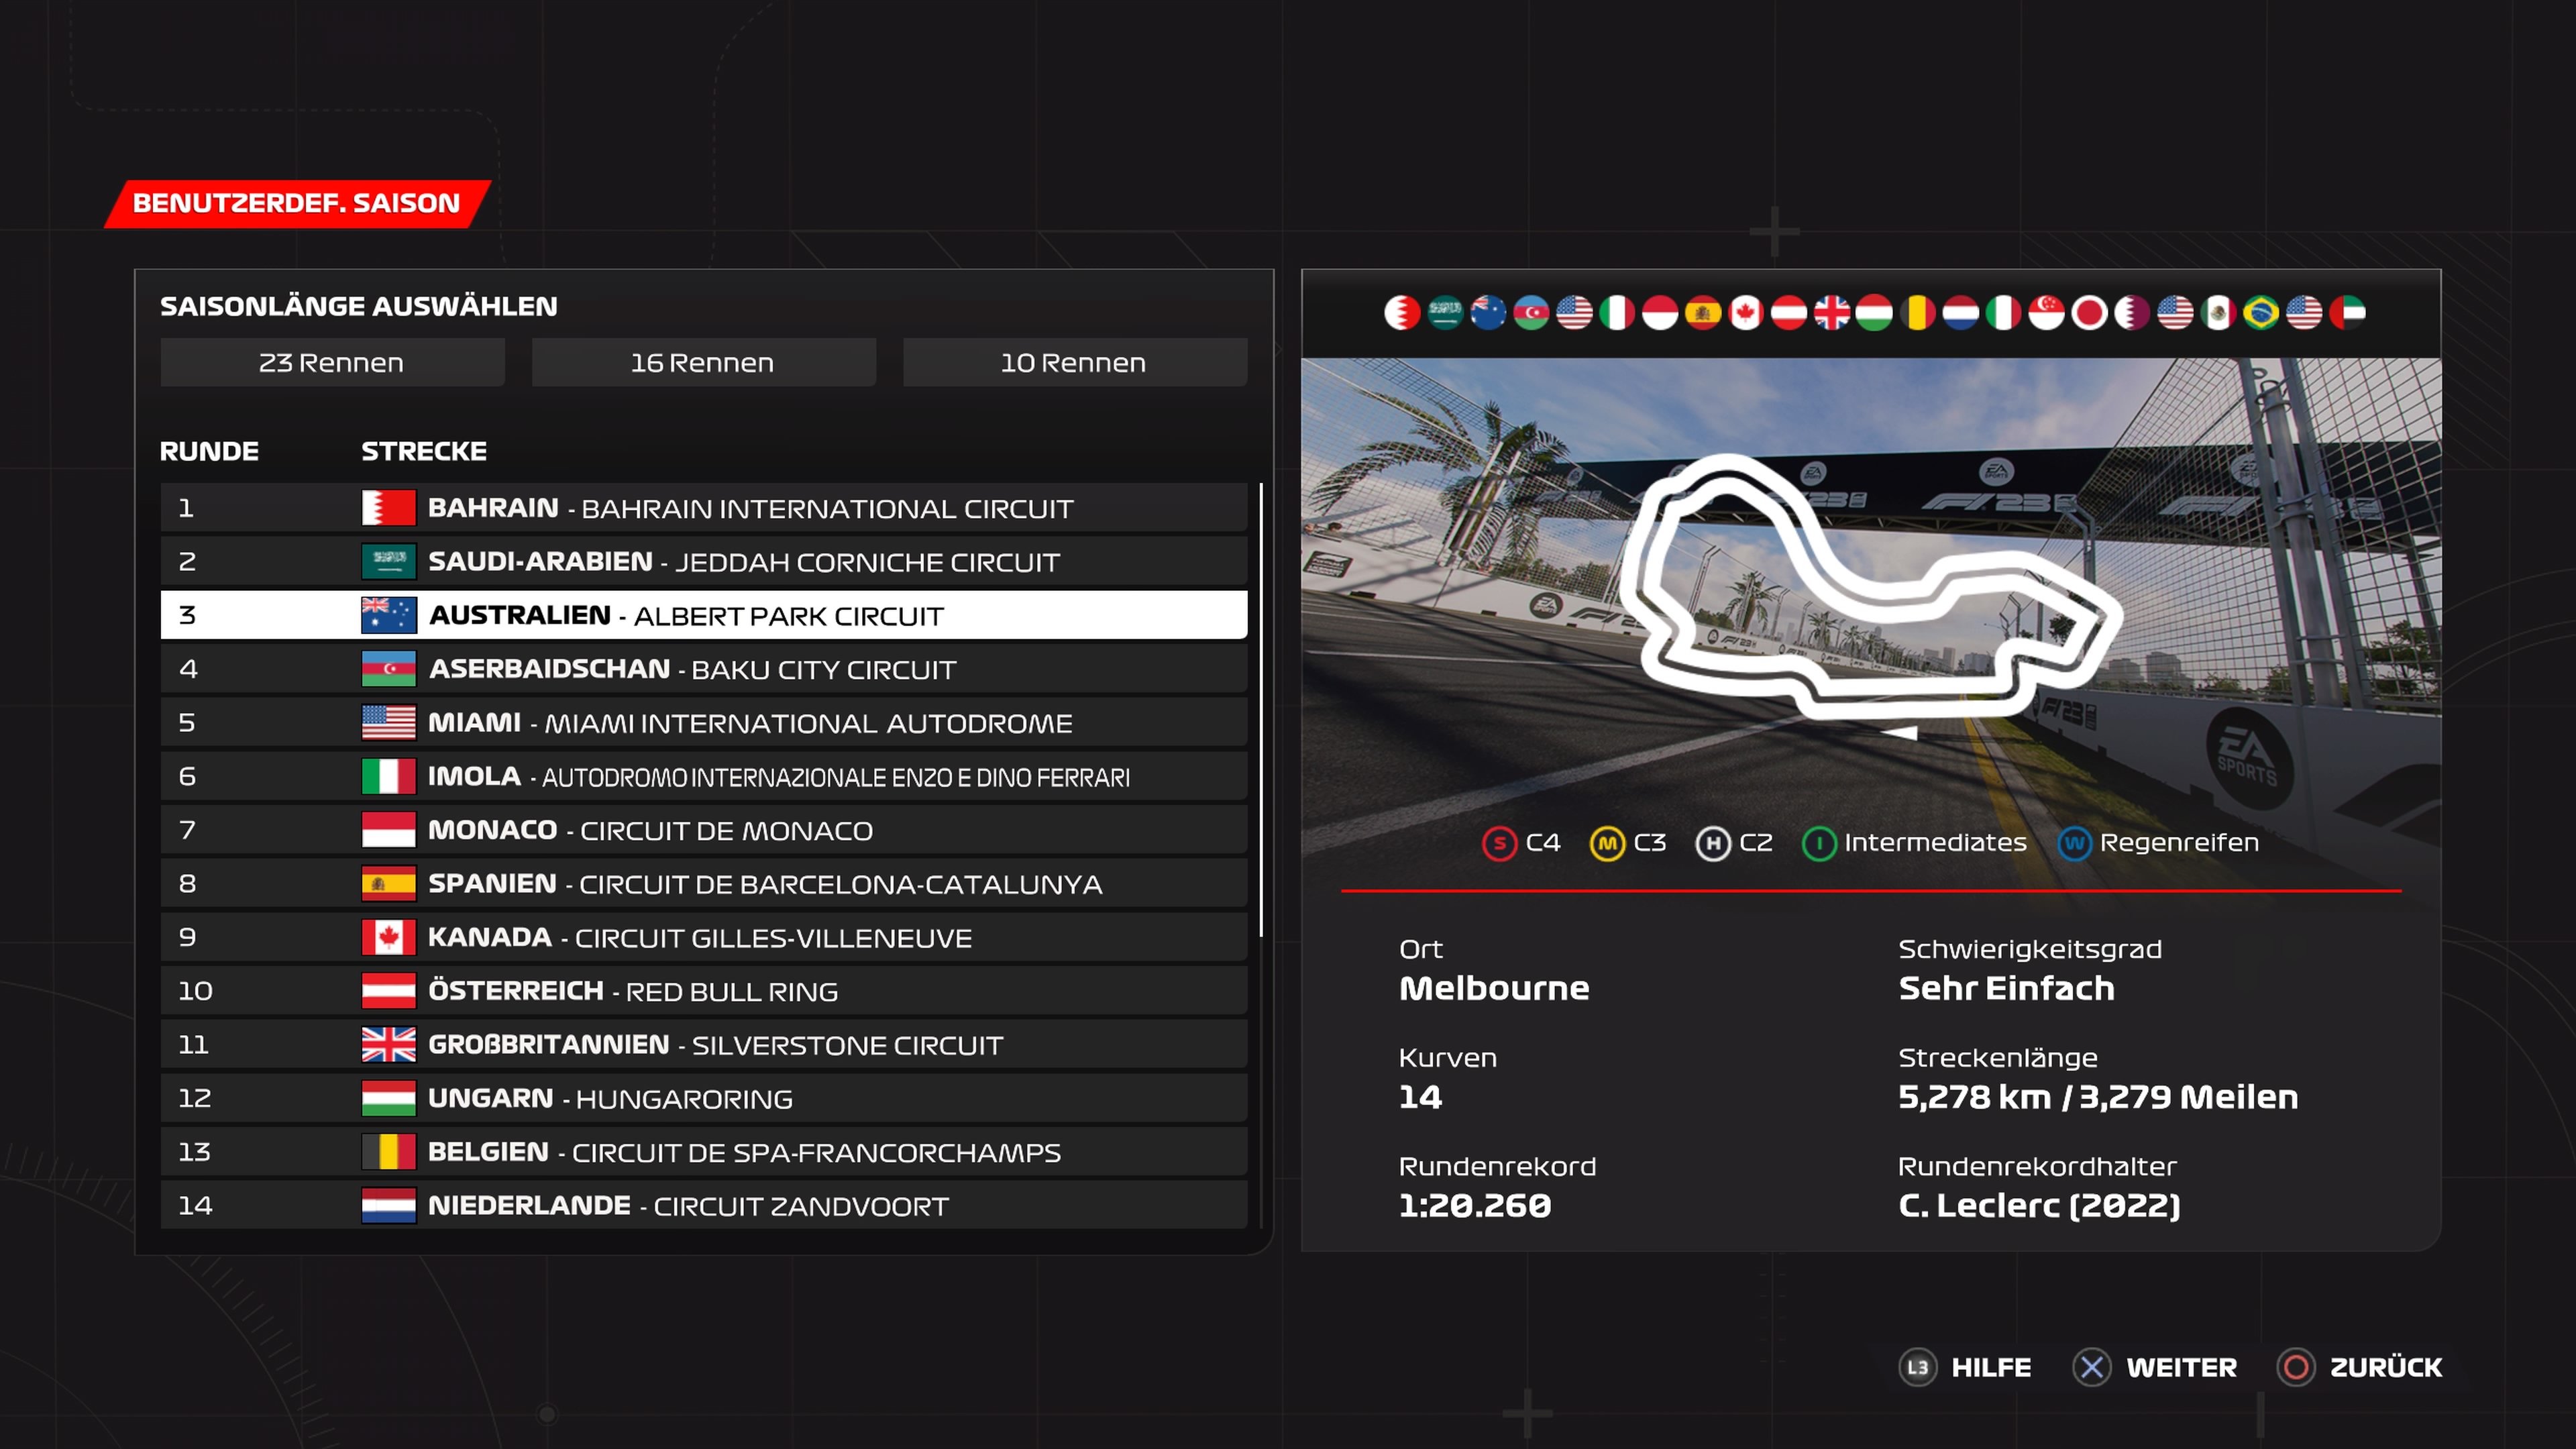Click the Melbourne location value

(1494, 988)
